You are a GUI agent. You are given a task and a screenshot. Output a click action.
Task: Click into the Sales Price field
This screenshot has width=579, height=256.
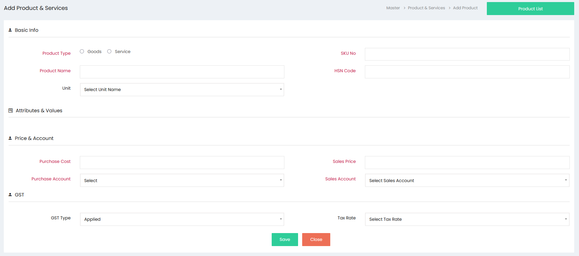[467, 163]
